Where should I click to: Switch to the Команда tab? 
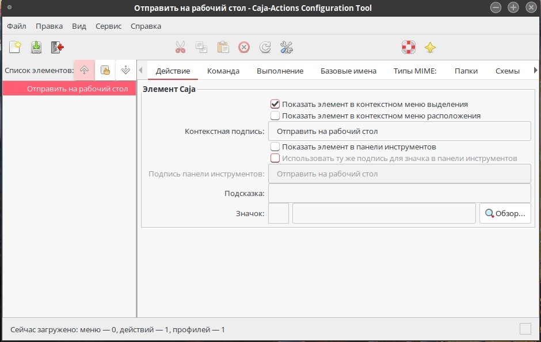223,71
